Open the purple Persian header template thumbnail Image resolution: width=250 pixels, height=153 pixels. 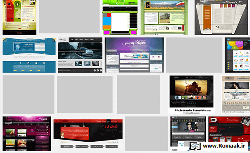134,55
